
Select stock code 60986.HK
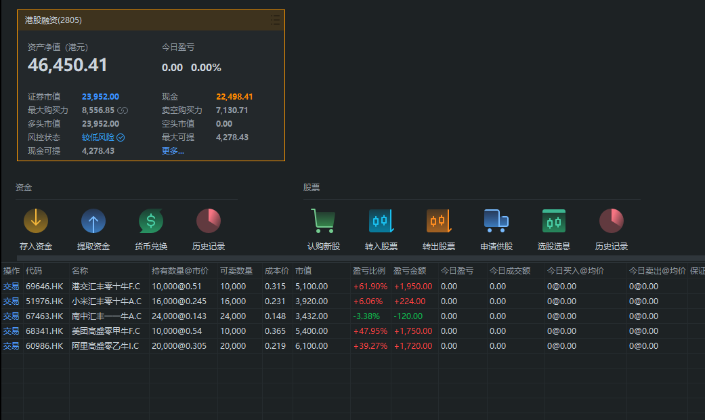tap(45, 345)
